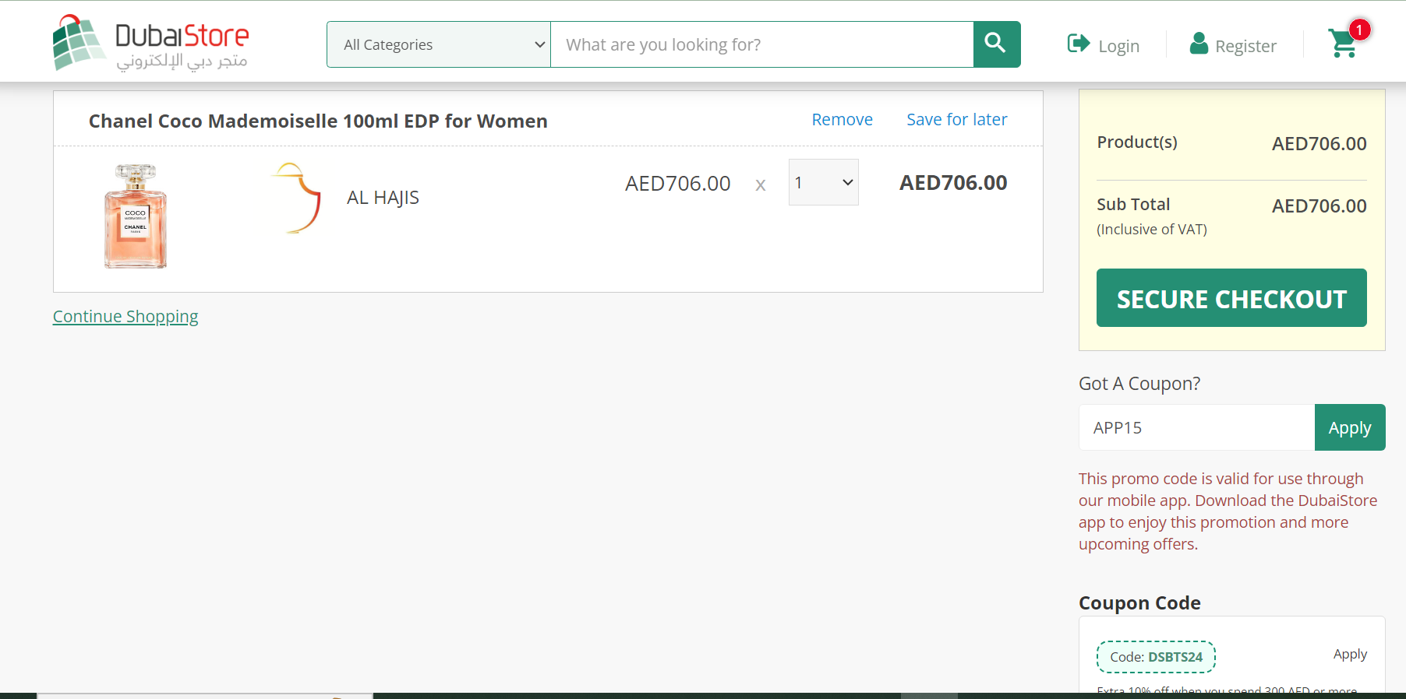Open the quantity dropdown showing 1

[823, 182]
